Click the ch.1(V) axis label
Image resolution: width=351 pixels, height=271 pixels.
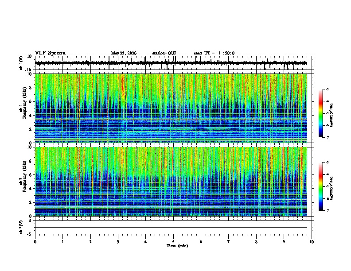pos(21,63)
